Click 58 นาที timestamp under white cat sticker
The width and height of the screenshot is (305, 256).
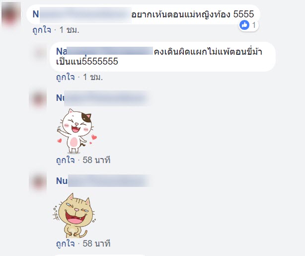pos(96,160)
